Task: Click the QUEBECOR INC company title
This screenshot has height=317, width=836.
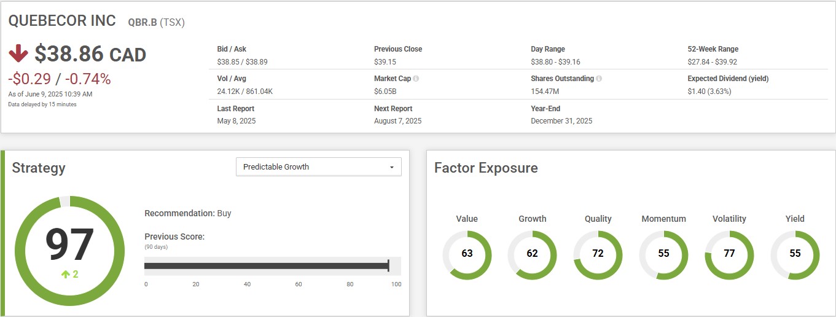Action: (x=62, y=20)
